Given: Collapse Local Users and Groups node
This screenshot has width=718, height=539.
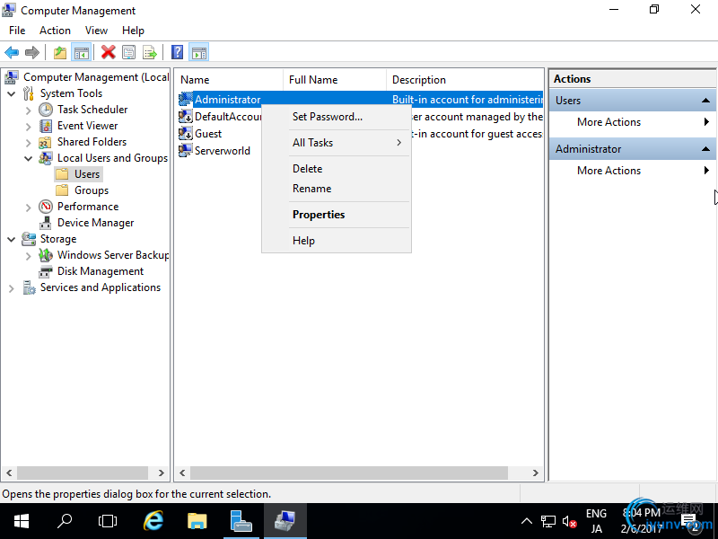Looking at the screenshot, I should pos(29,159).
